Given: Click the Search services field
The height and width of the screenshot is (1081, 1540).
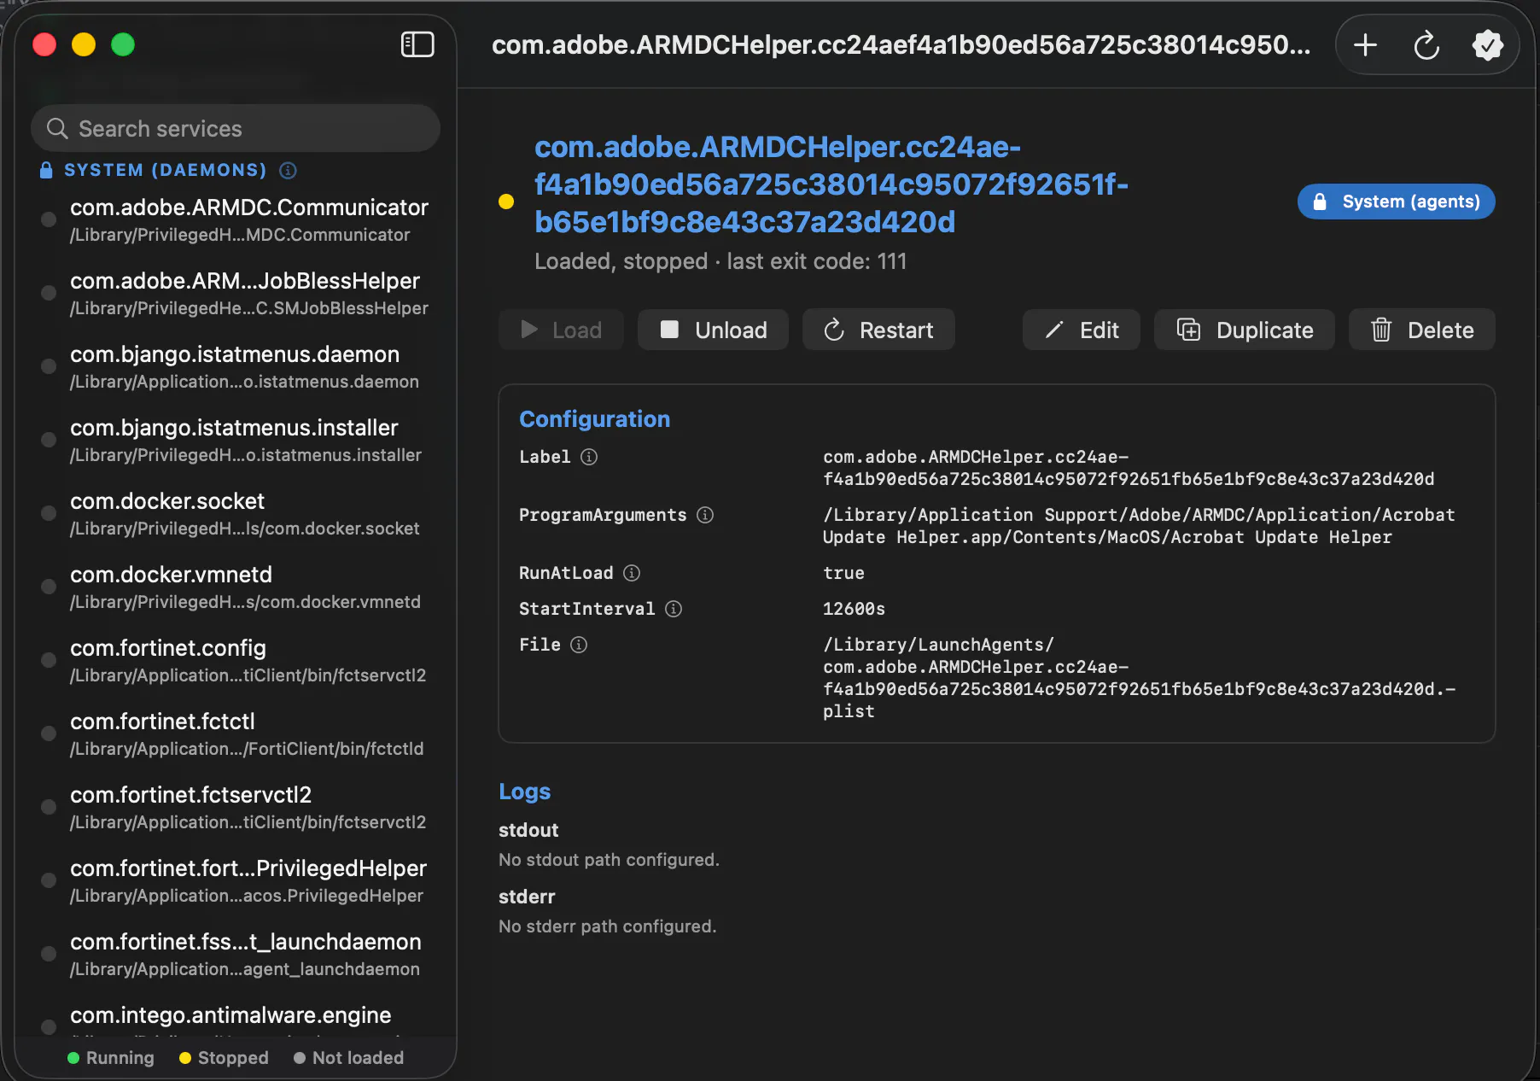Looking at the screenshot, I should click(236, 128).
